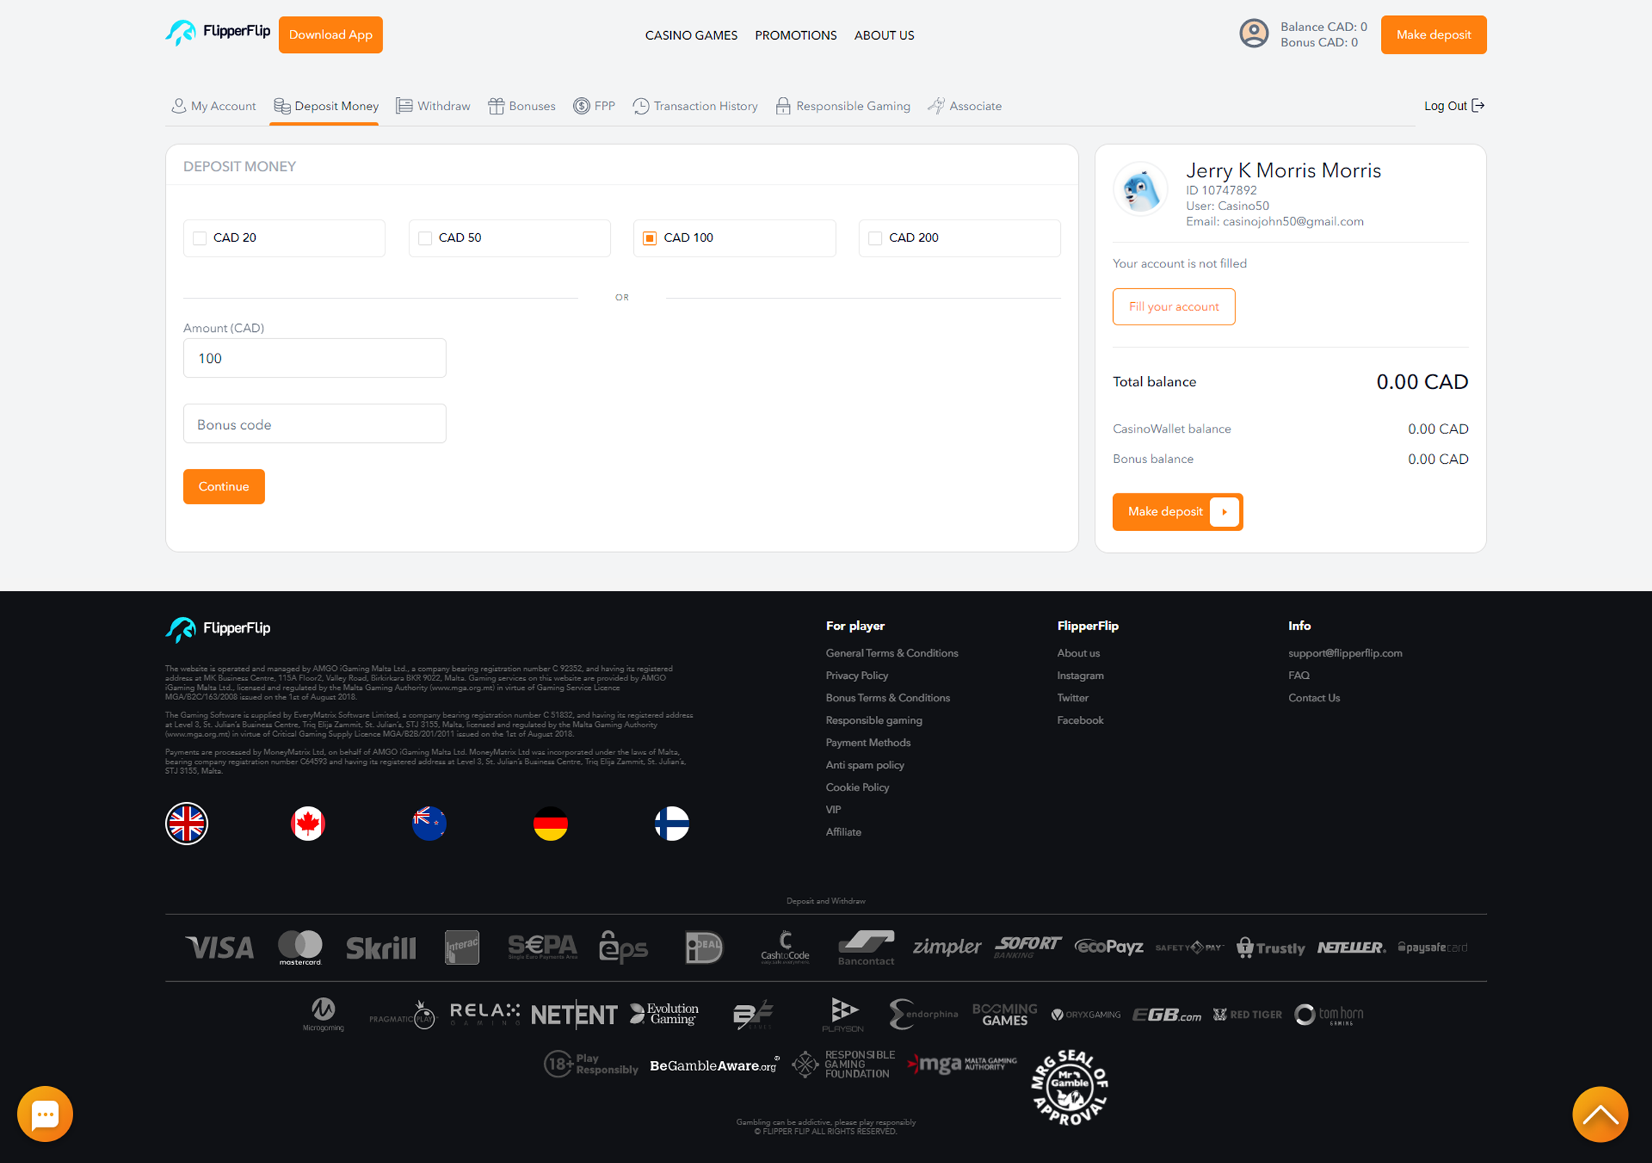Screen dimensions: 1652x1163
Task: Open the Payment Methods footer link
Action: tap(868, 743)
